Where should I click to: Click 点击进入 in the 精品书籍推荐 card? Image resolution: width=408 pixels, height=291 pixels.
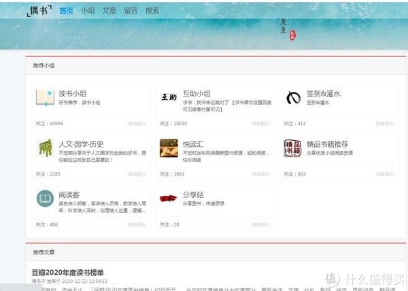point(385,174)
